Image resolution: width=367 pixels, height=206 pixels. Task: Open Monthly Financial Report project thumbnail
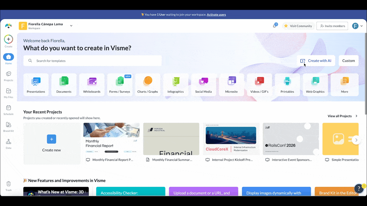click(111, 139)
